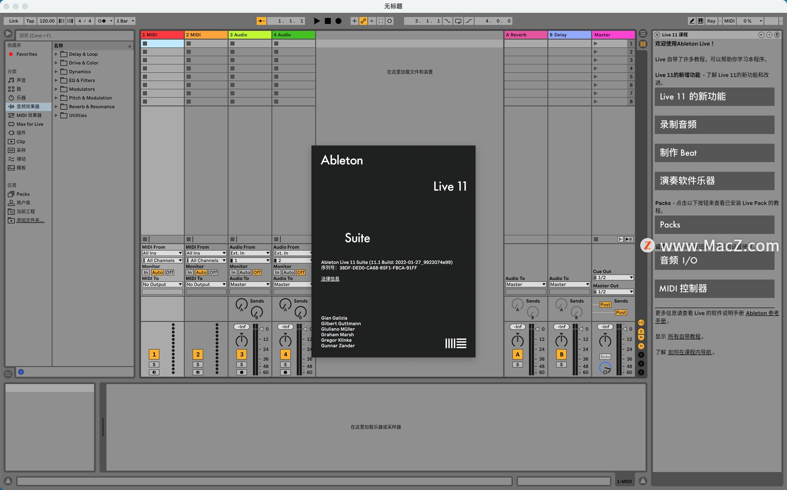The image size is (787, 490).
Task: Expand the Delay & Loop folder
Action: coord(56,54)
